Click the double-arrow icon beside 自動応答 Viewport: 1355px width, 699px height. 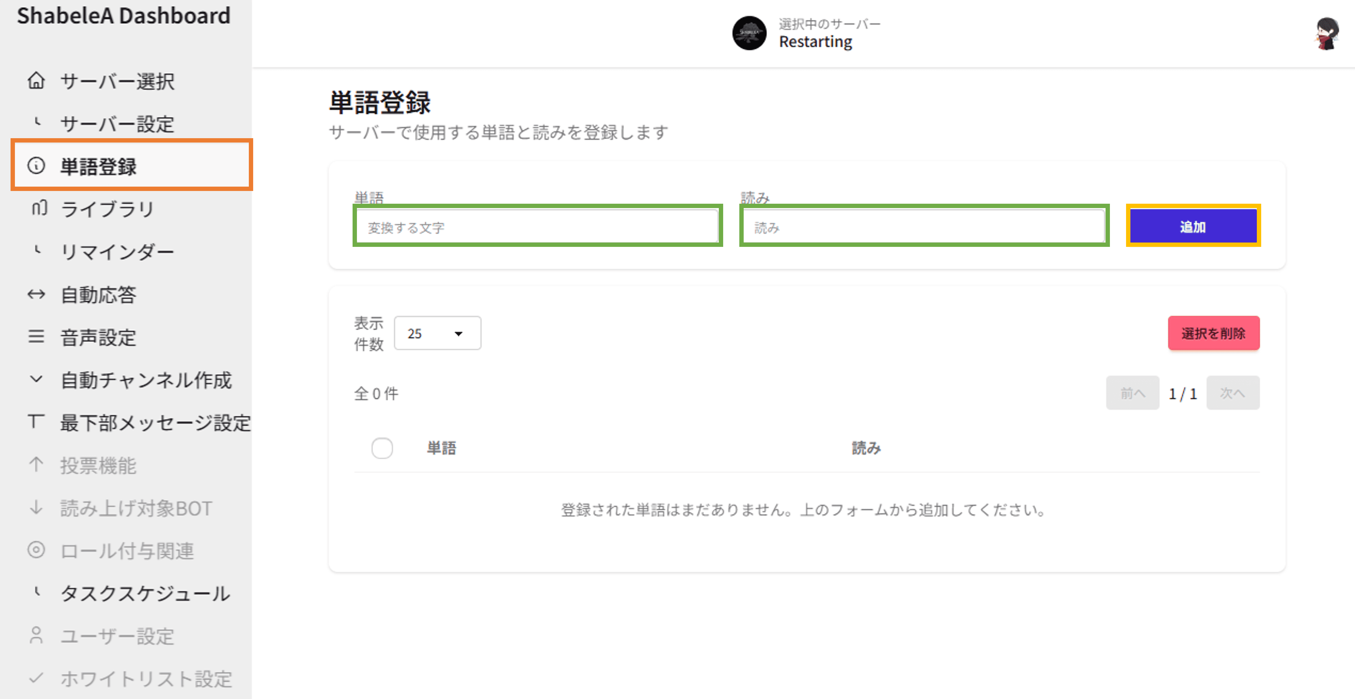pyautogui.click(x=36, y=294)
